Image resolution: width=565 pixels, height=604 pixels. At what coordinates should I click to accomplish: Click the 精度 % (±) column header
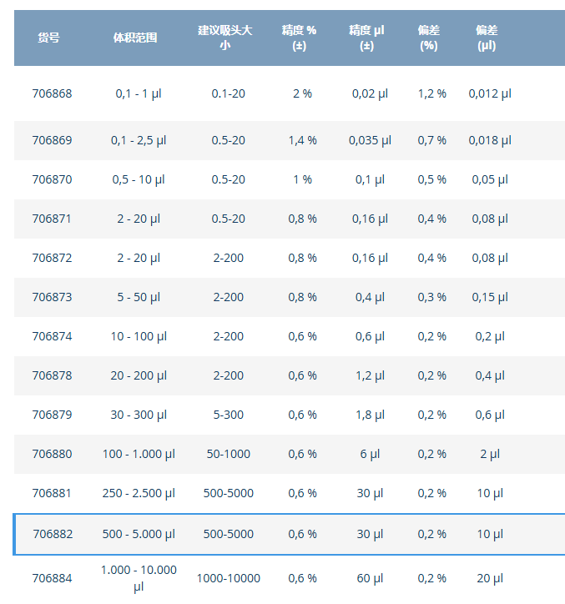point(301,38)
